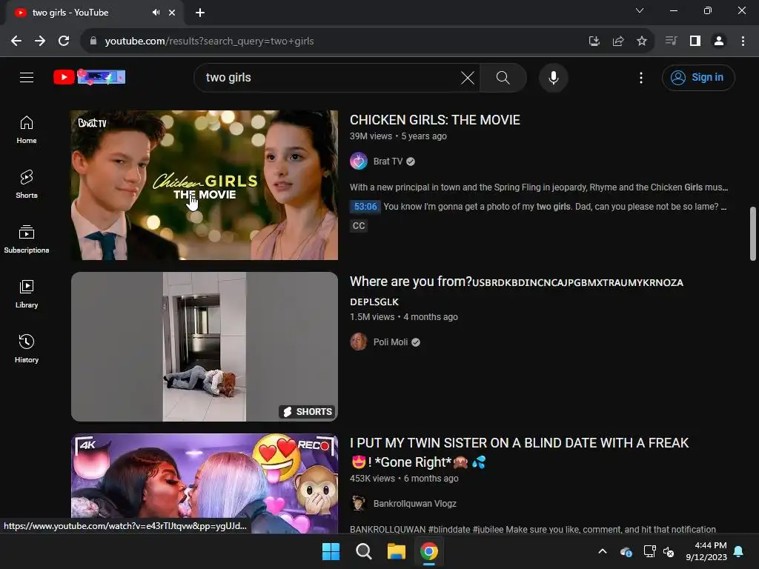
Task: Open the CHICKEN GIRLS: THE MOVIE title
Action: [434, 120]
